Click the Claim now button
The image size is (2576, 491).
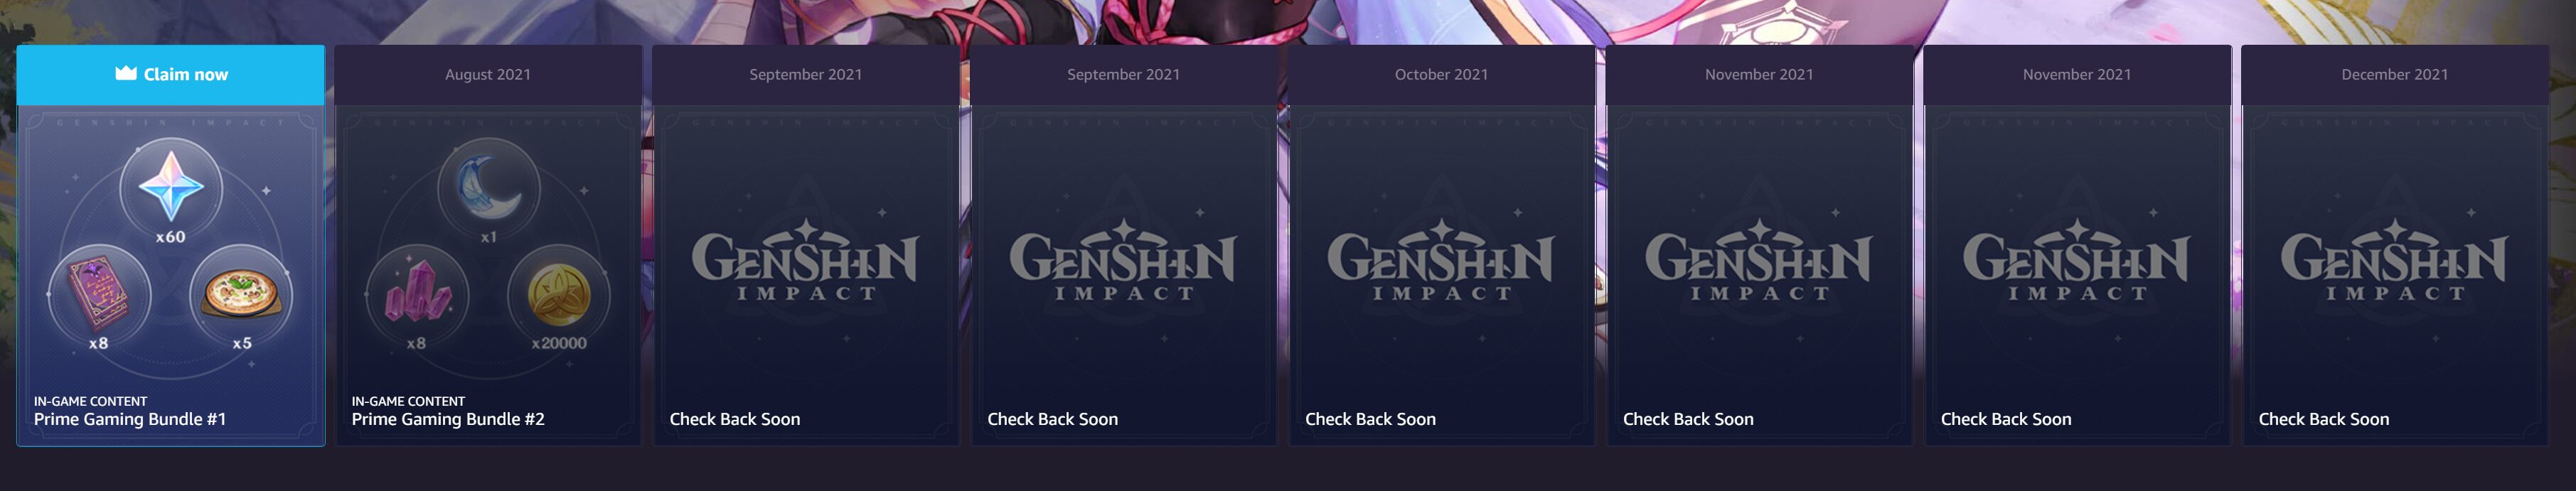[171, 75]
